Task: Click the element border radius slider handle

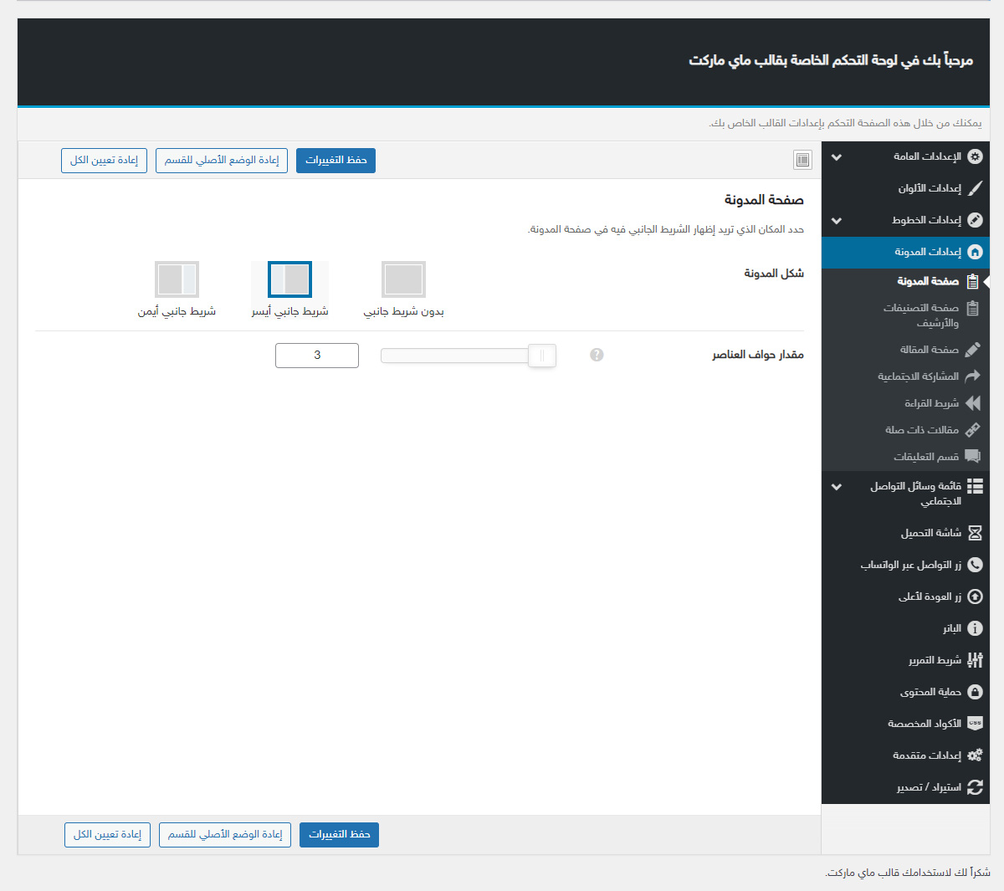Action: tap(542, 356)
